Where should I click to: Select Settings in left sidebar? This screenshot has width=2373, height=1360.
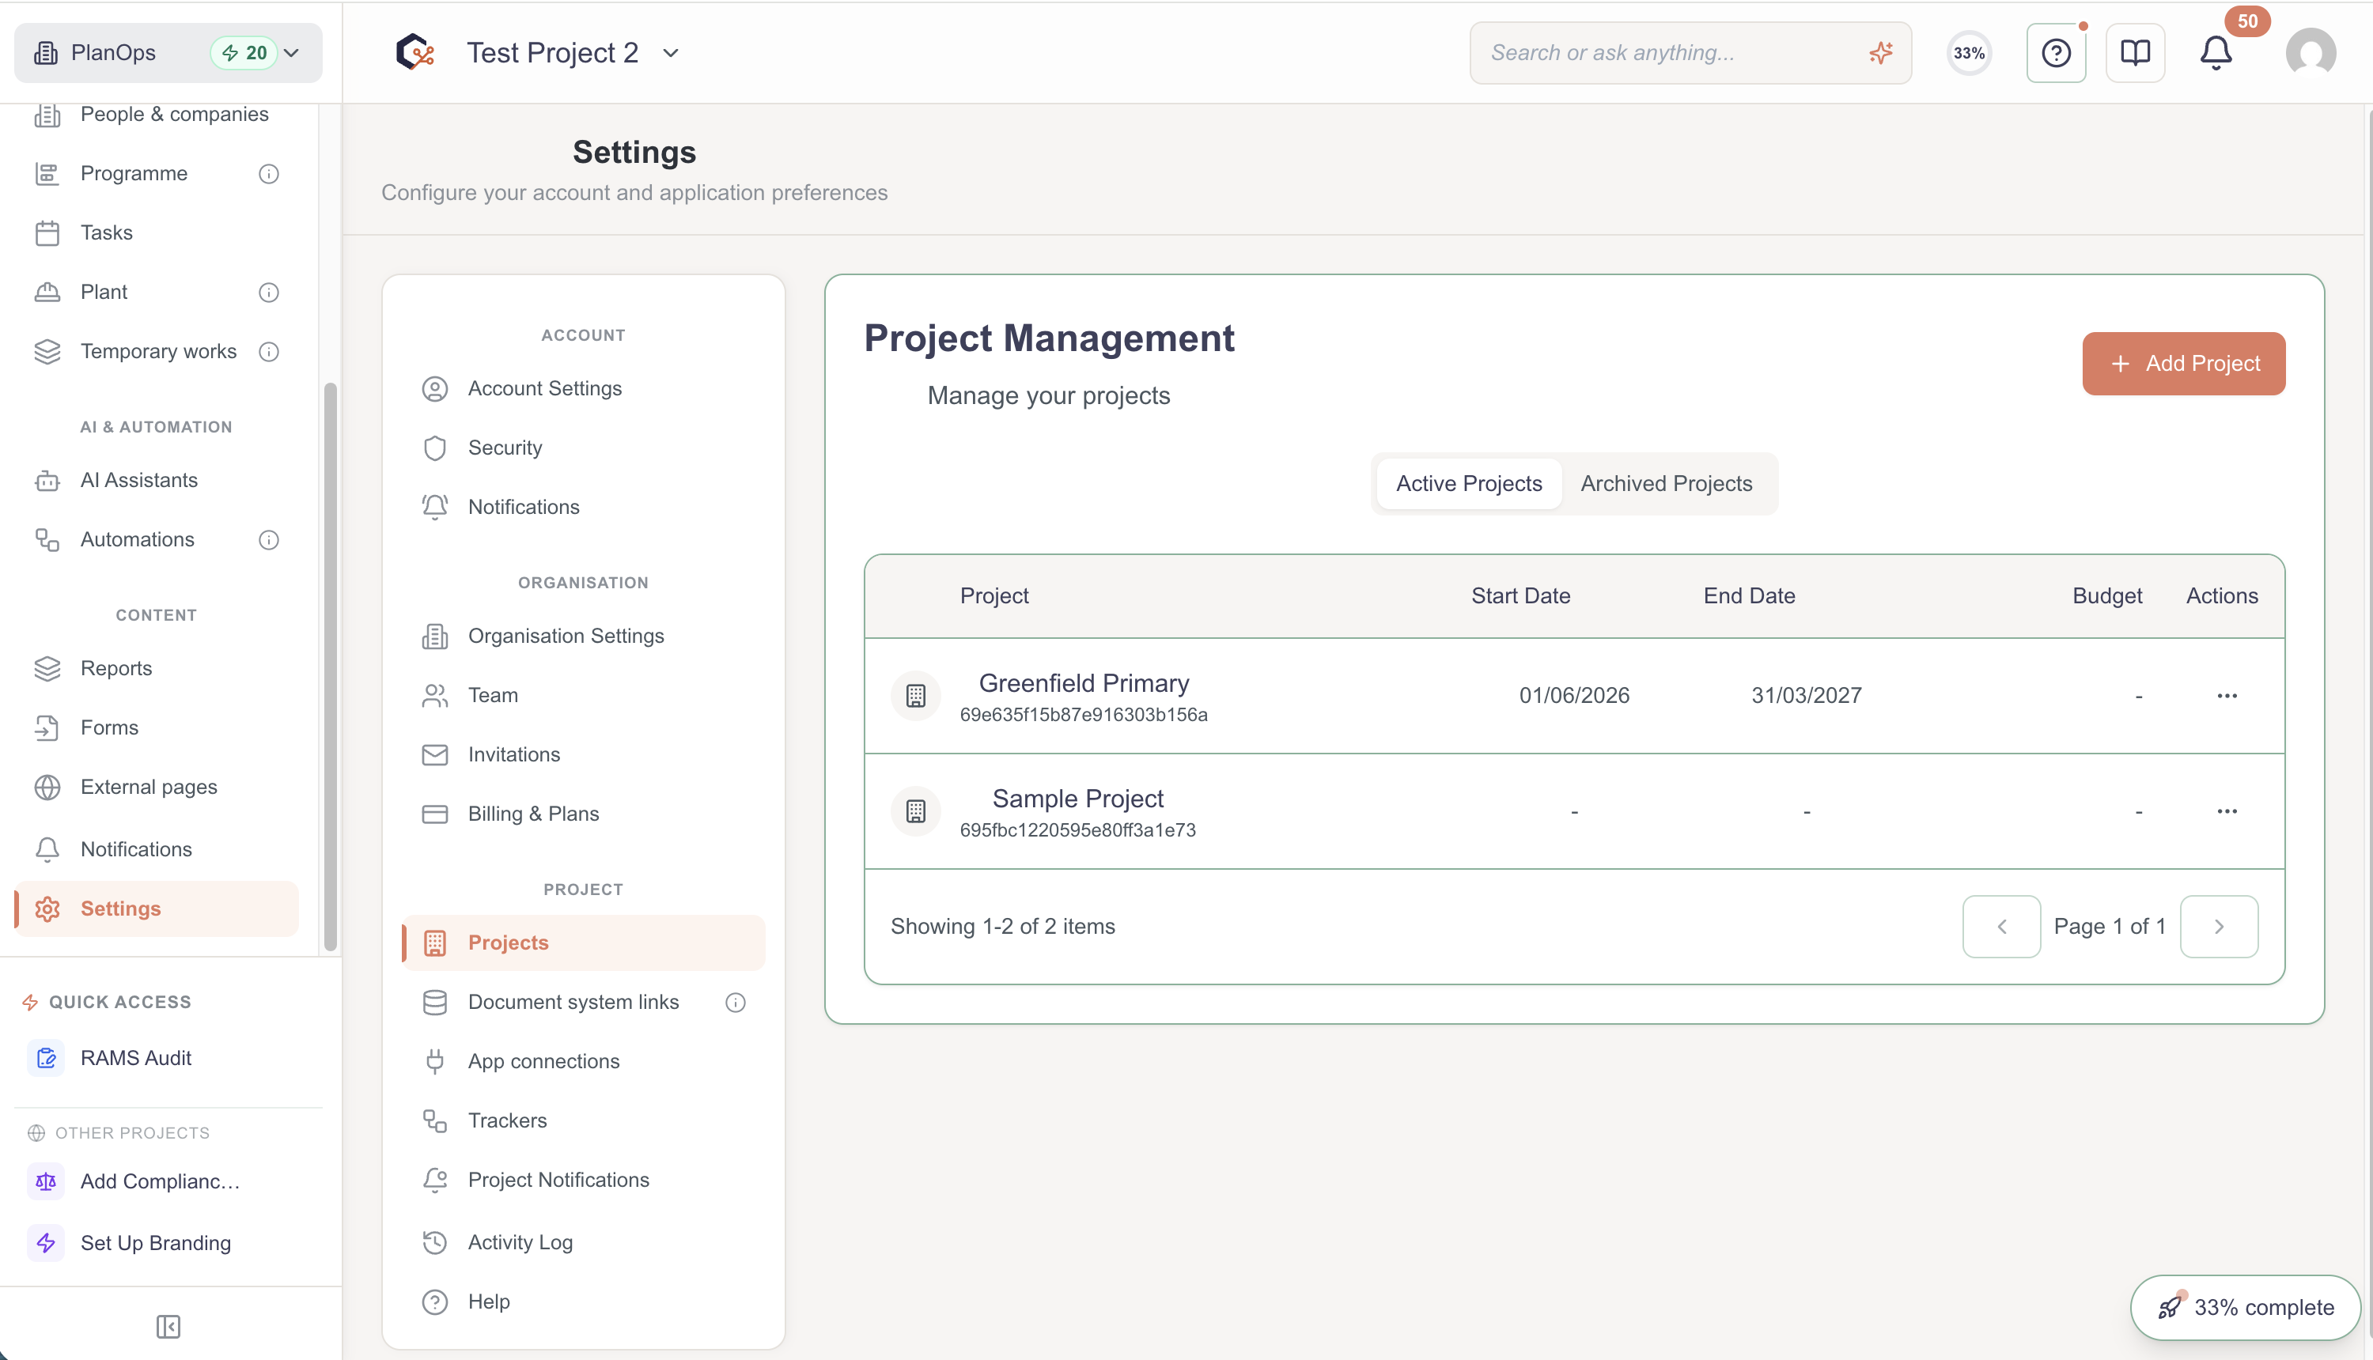click(x=157, y=909)
